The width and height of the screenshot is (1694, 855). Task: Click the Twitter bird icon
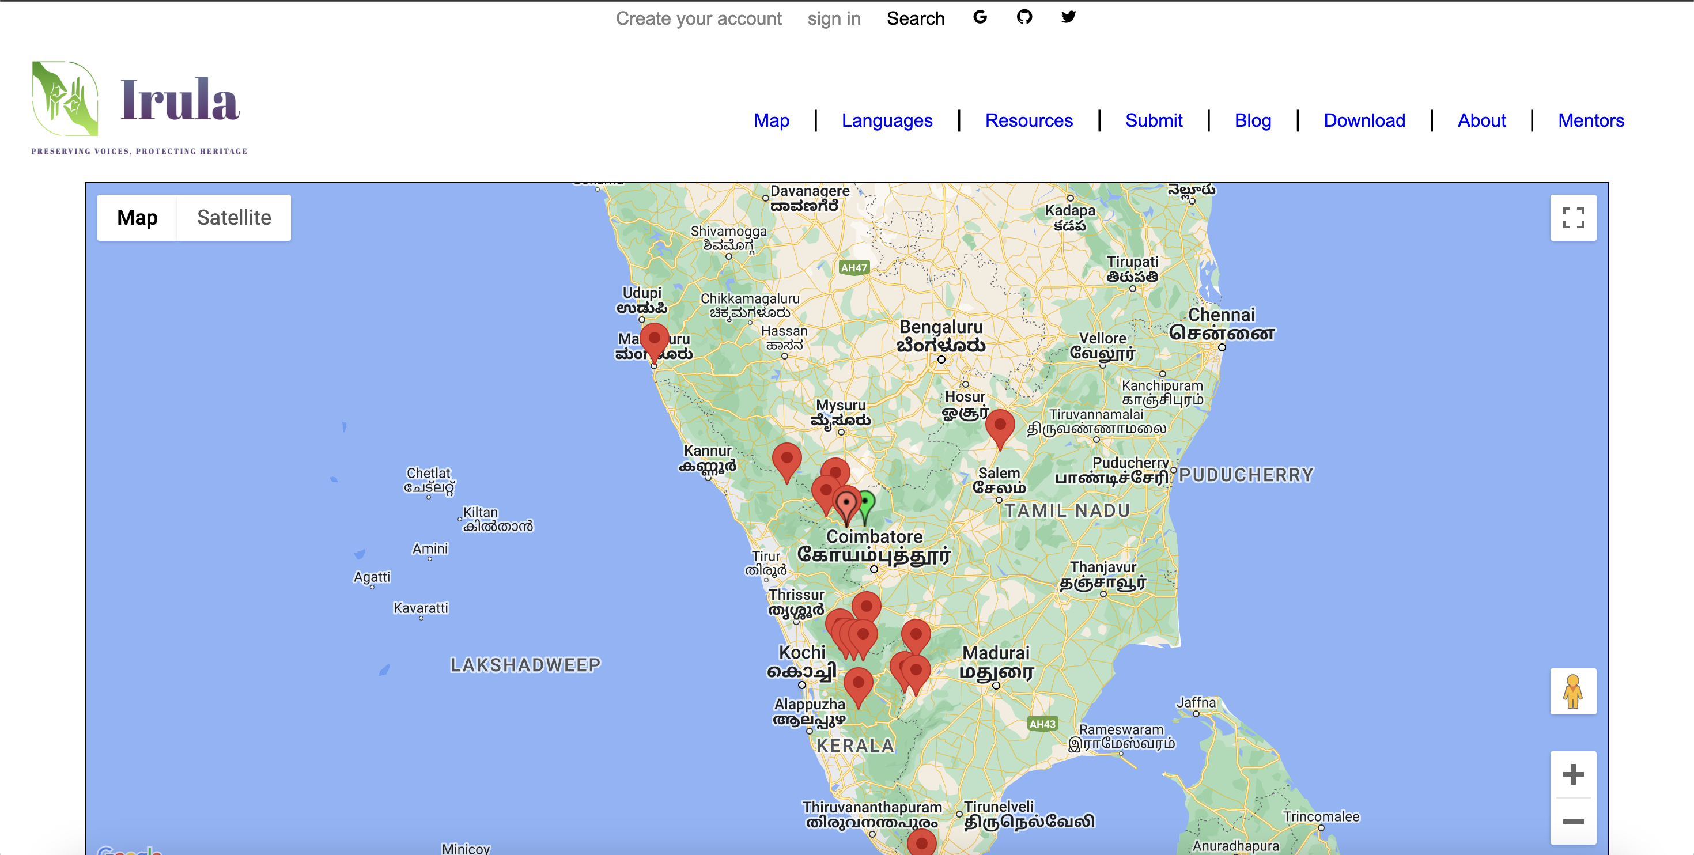coord(1068,17)
